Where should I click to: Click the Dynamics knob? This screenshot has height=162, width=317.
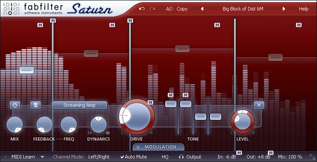(98, 124)
